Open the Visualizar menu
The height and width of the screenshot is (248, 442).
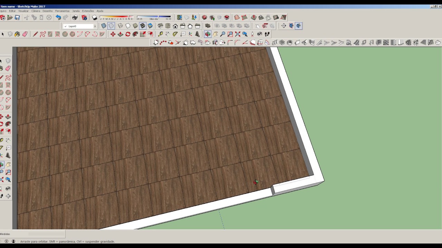(23, 11)
